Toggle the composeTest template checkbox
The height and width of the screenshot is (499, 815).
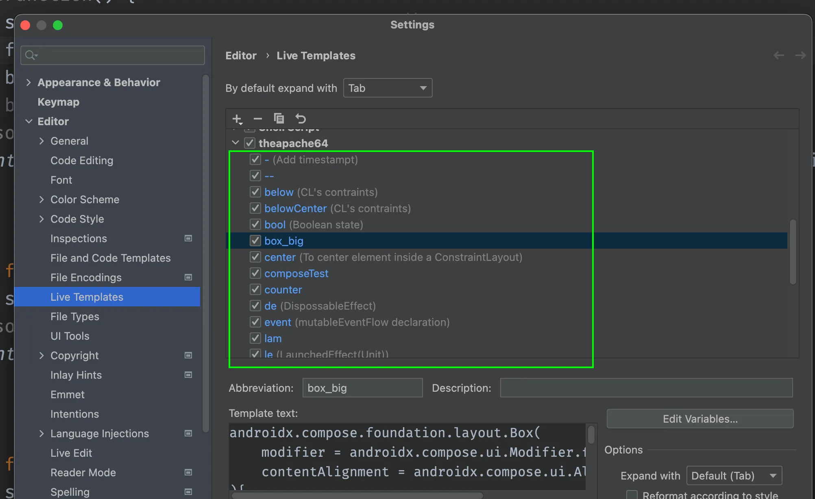pos(255,273)
